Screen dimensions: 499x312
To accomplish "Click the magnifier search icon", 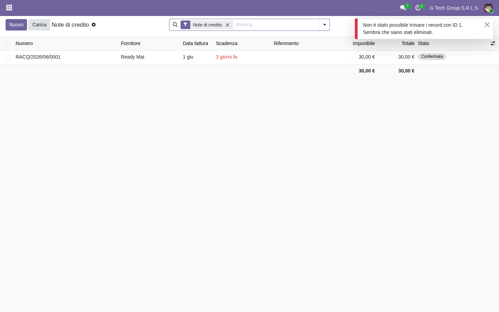I will coord(175,25).
